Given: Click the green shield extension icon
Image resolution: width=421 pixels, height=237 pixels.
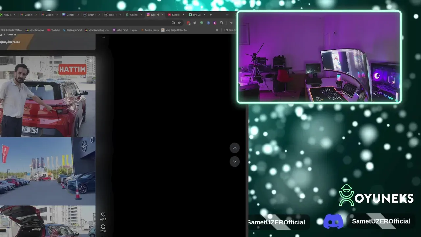Looking at the screenshot, I should click(x=202, y=23).
